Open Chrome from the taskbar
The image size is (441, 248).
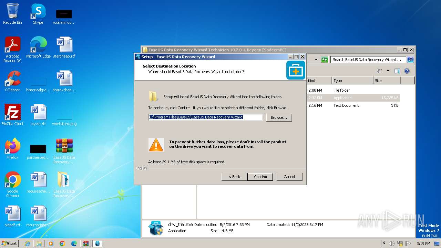point(62,244)
